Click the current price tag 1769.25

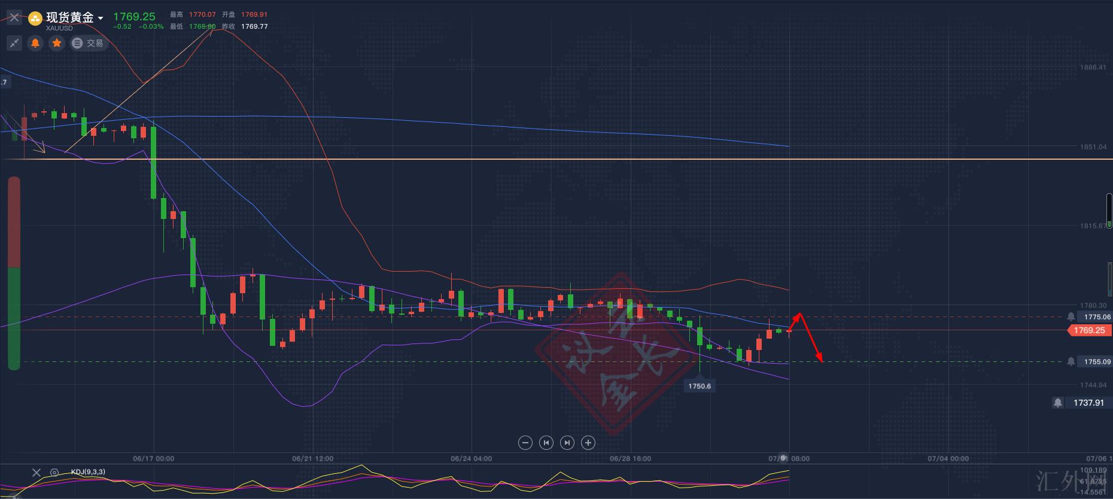tap(1089, 330)
